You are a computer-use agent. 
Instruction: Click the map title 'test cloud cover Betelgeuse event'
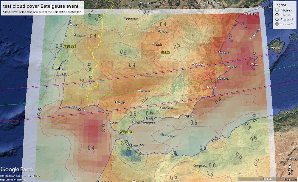(41, 6)
